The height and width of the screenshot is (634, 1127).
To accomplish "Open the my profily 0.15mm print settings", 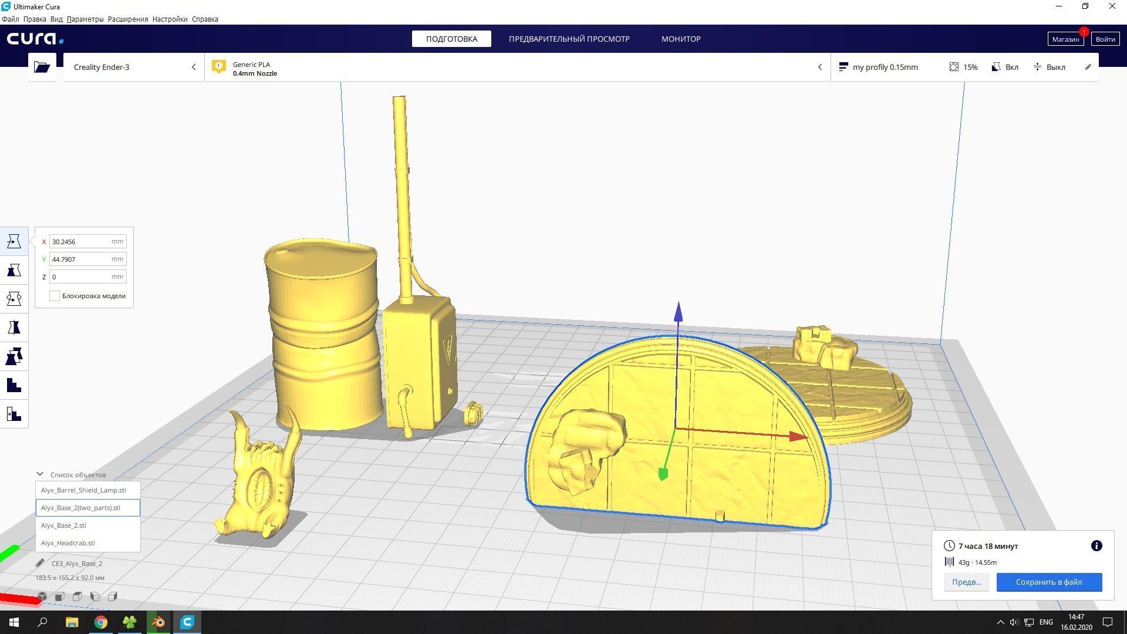I will [964, 67].
